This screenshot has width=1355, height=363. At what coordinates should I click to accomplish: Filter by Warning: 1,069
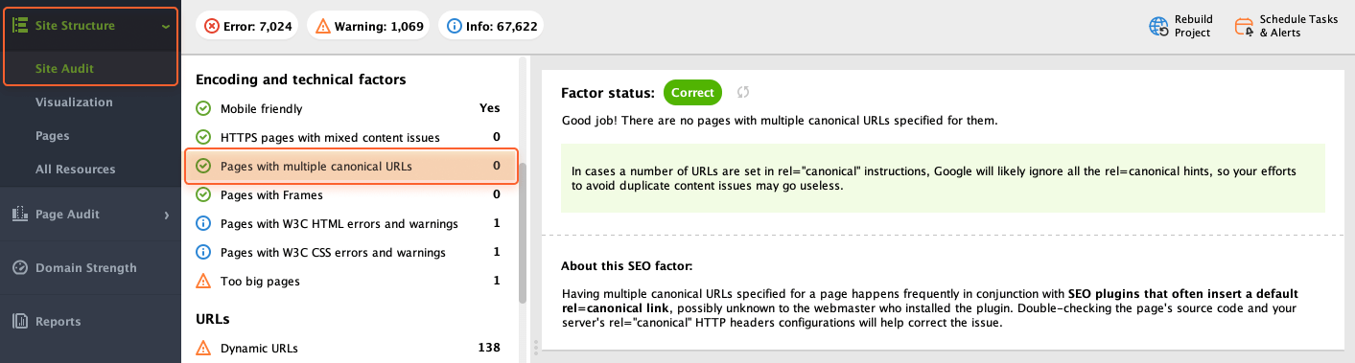point(368,26)
